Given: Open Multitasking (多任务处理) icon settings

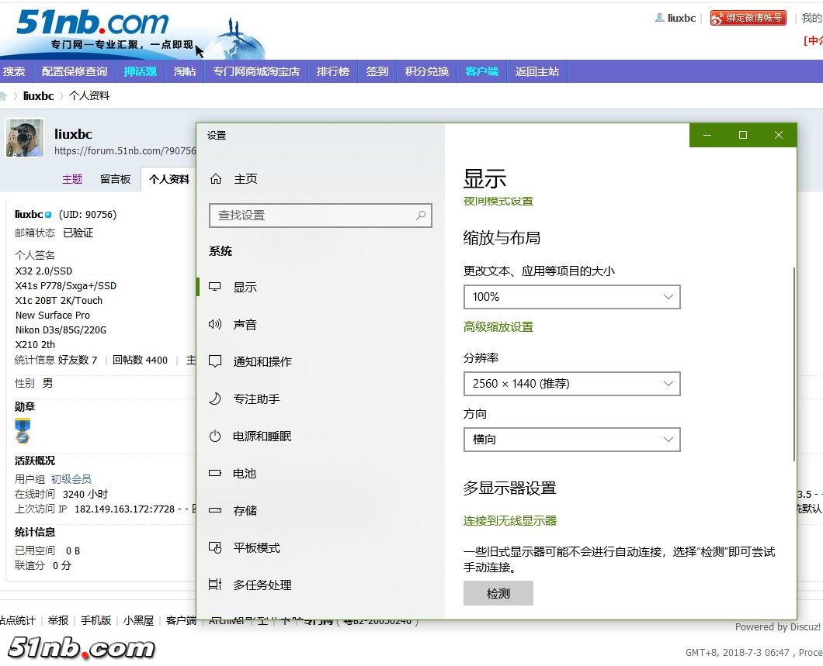Looking at the screenshot, I should point(215,585).
